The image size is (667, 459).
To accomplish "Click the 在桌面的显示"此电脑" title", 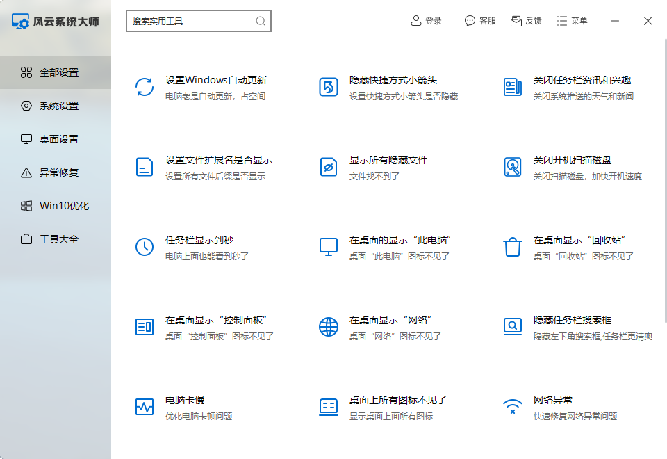I will pyautogui.click(x=400, y=240).
